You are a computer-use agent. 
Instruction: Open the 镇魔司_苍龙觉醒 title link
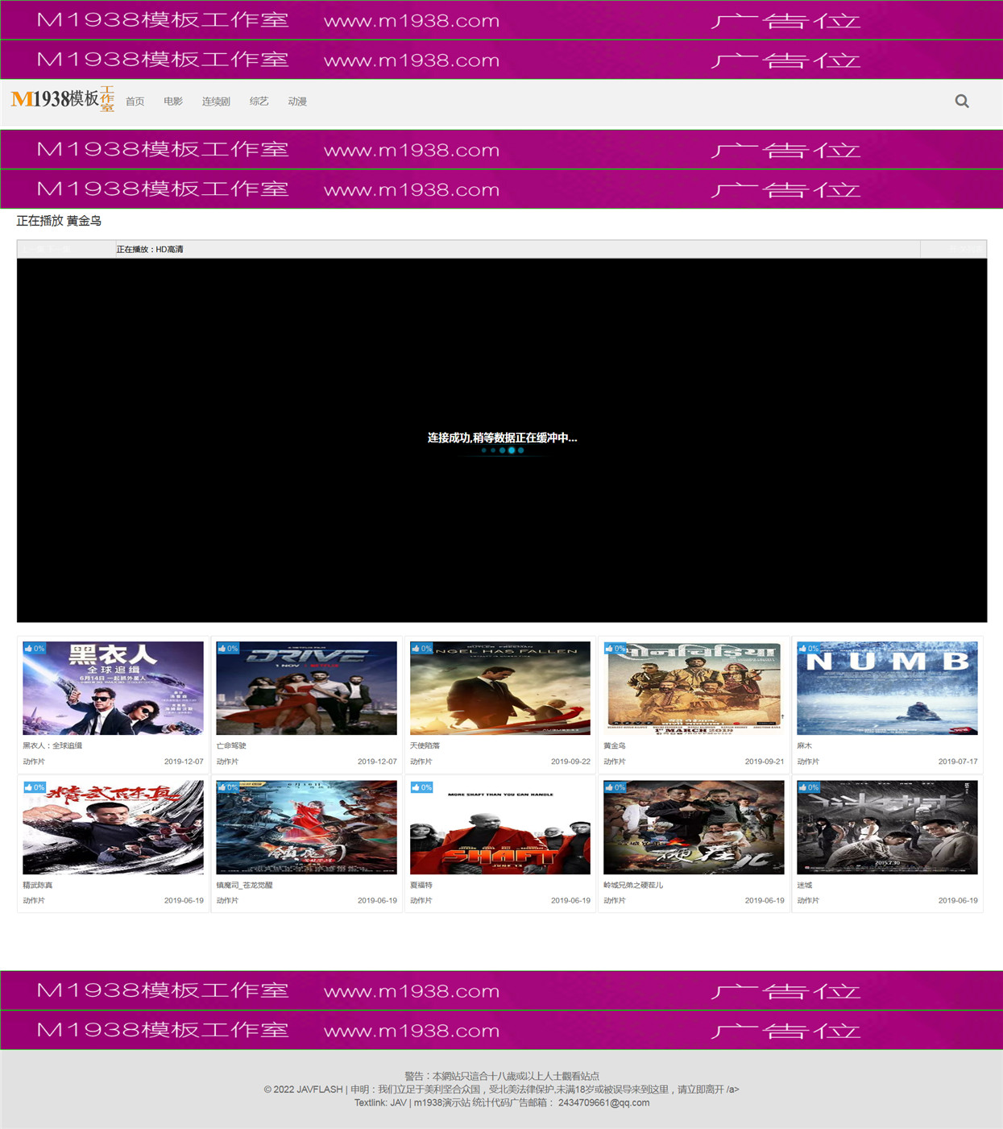[x=244, y=885]
